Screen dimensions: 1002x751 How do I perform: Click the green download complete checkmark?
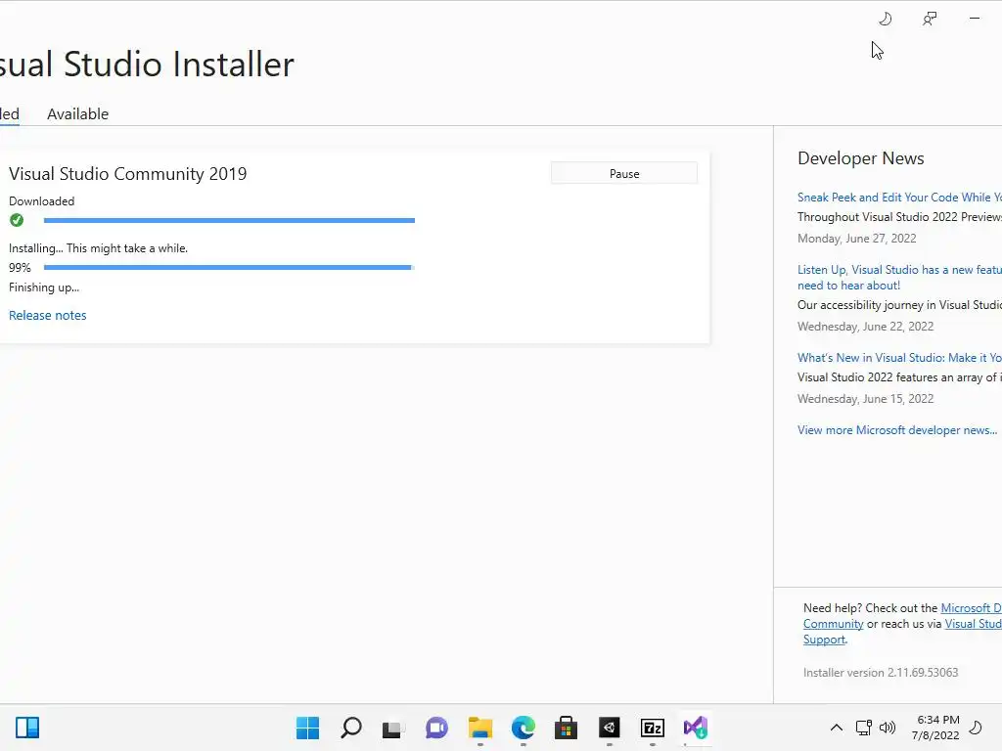pos(17,220)
